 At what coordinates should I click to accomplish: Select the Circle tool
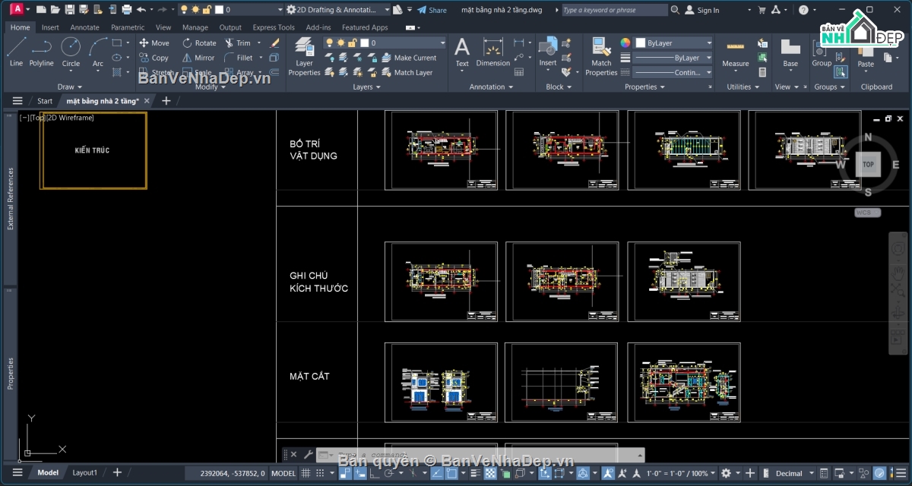tap(71, 52)
